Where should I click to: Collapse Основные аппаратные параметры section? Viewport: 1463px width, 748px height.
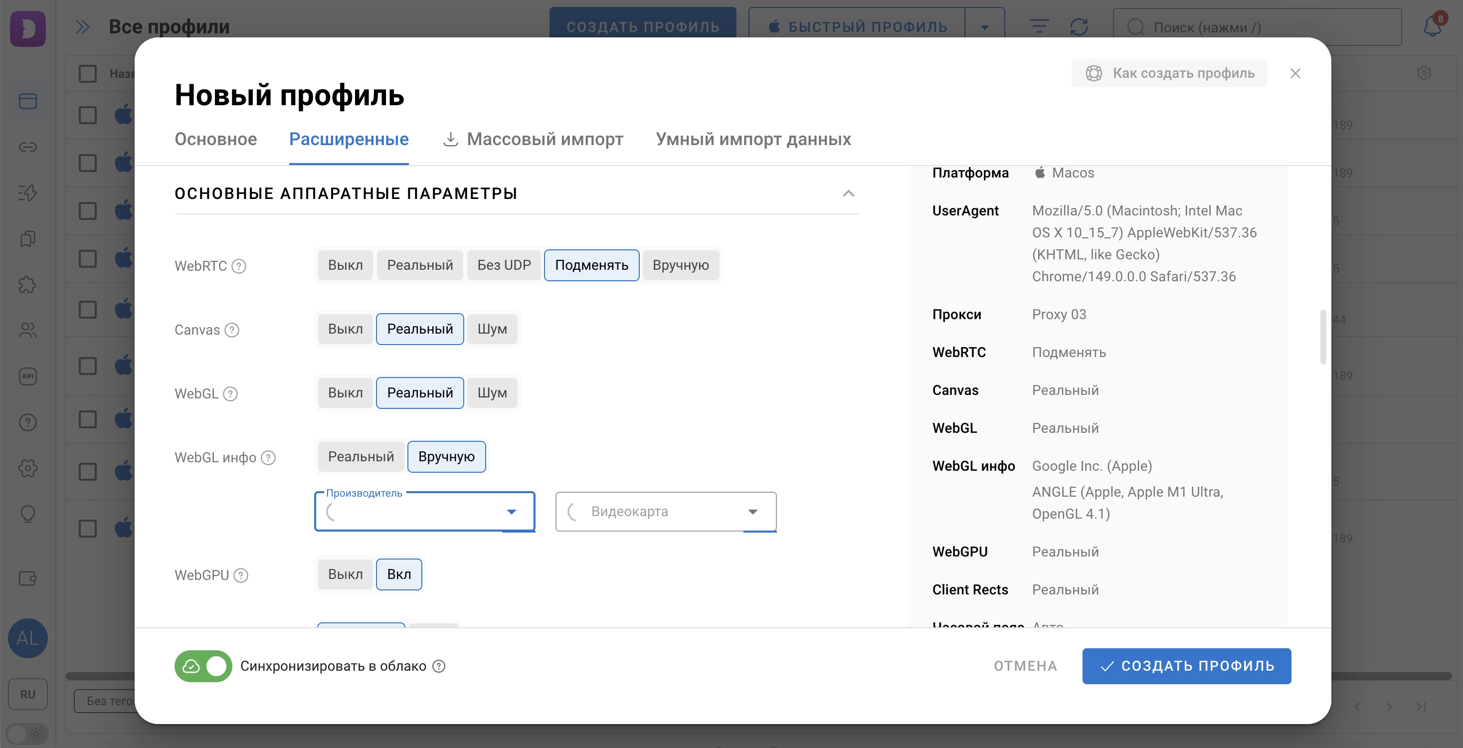click(848, 193)
